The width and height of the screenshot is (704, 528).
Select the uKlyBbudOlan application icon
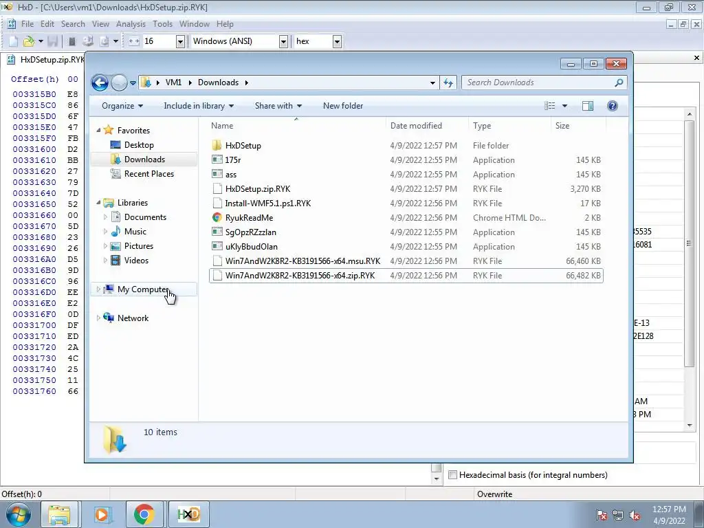pos(217,247)
